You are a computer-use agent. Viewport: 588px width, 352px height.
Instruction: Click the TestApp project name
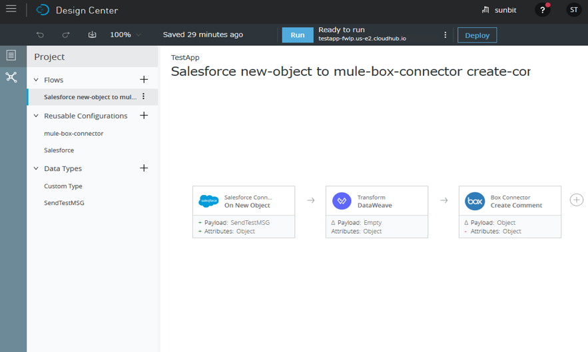[x=185, y=57]
